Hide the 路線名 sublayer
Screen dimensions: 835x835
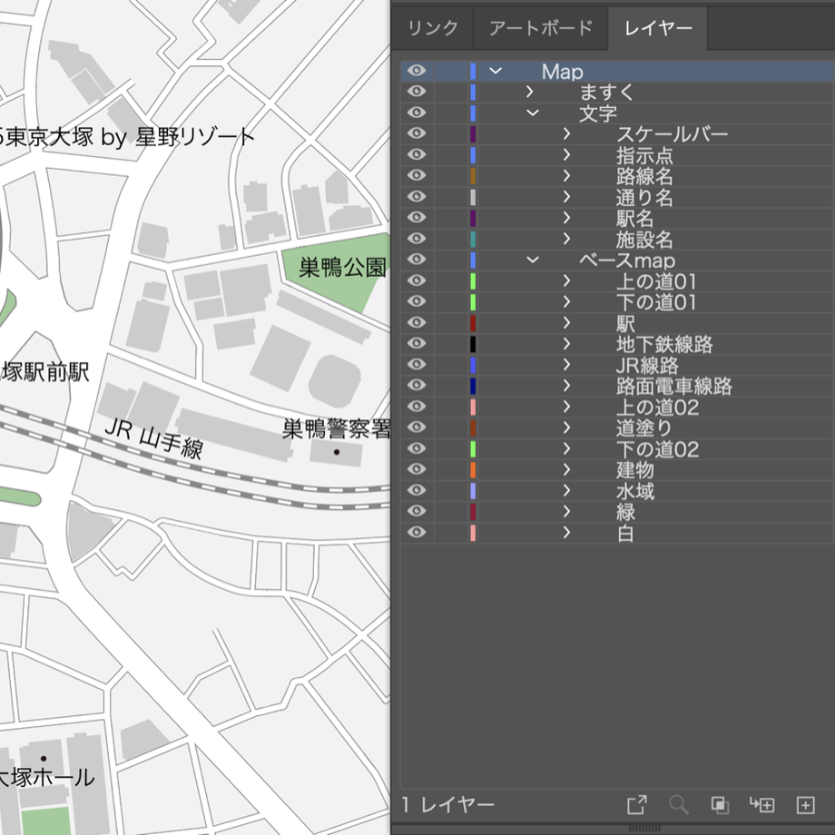point(417,176)
